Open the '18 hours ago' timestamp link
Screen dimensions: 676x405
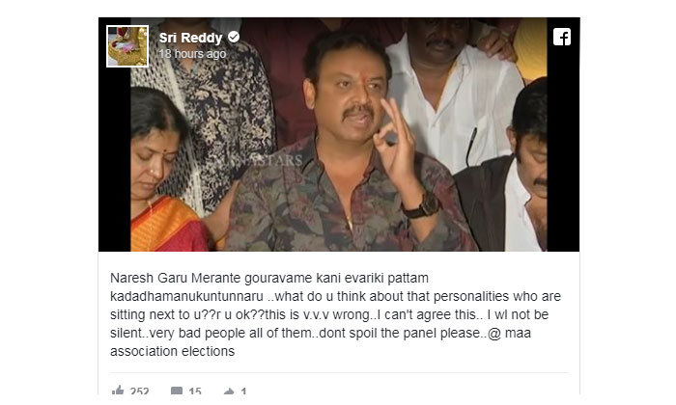[192, 54]
